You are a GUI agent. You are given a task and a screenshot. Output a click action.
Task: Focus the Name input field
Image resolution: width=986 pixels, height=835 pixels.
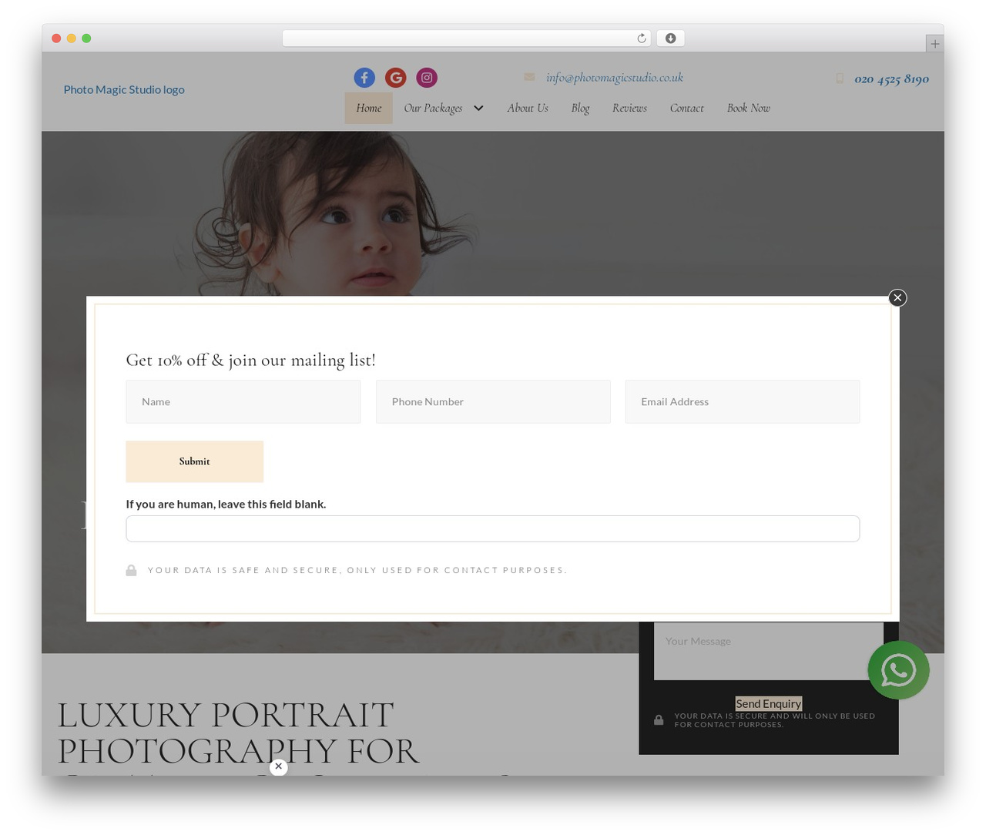click(243, 401)
